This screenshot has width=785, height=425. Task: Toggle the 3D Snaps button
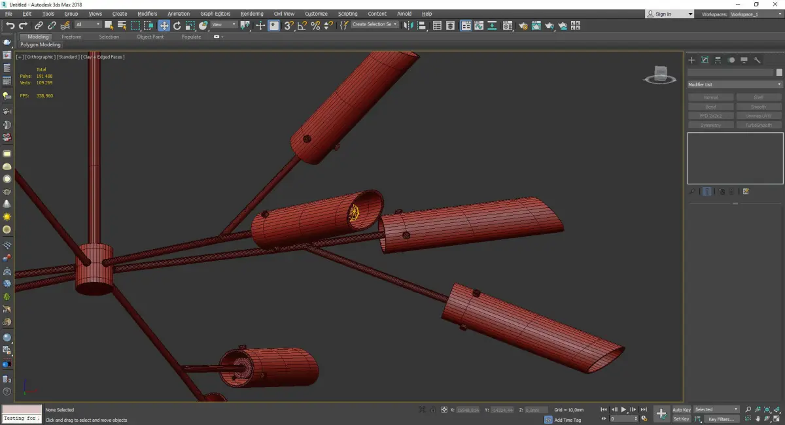288,25
